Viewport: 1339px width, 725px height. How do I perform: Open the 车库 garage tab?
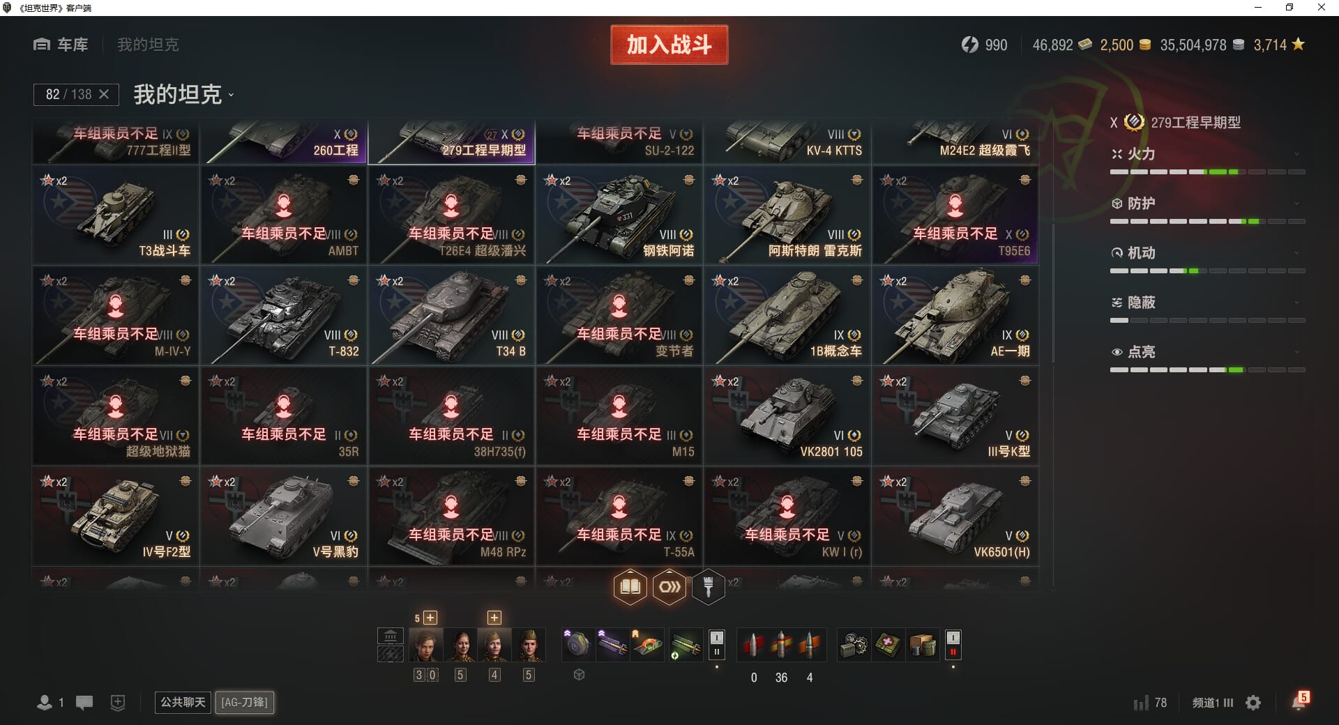point(61,45)
